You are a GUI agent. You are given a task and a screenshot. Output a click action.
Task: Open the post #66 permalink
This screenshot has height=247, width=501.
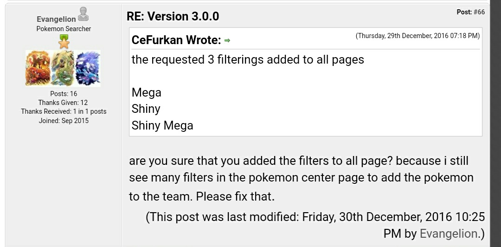(x=479, y=12)
